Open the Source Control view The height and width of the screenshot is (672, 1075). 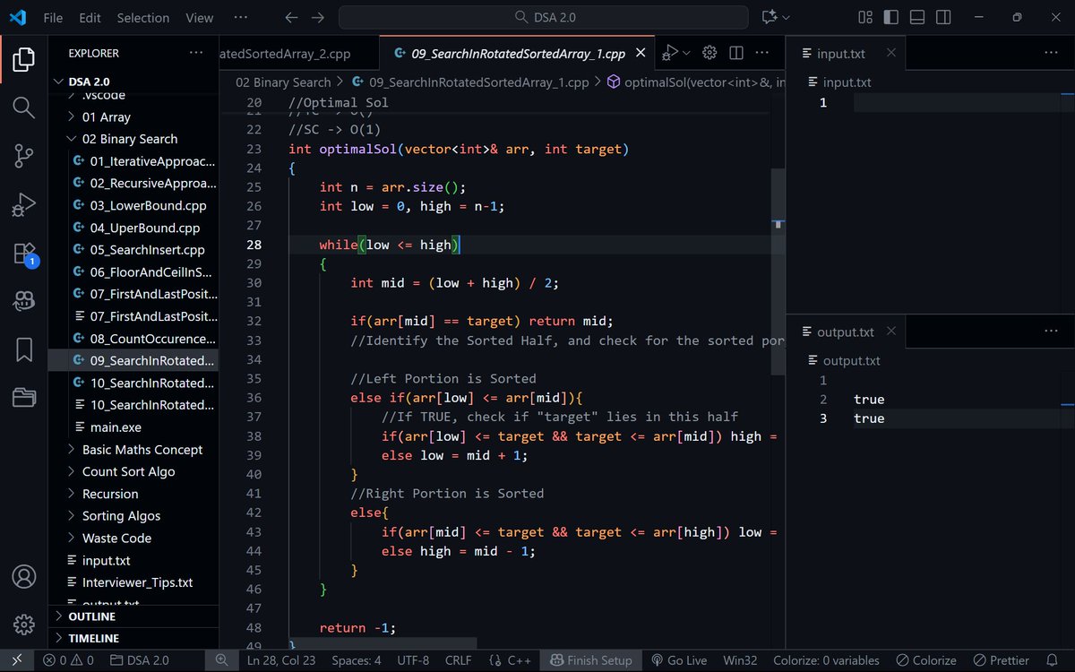(x=24, y=156)
